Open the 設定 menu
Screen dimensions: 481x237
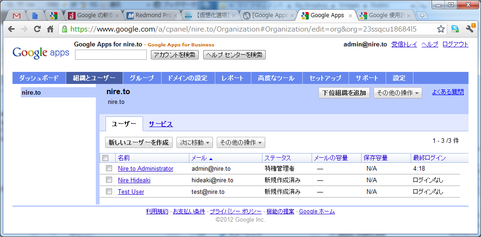pyautogui.click(x=400, y=78)
